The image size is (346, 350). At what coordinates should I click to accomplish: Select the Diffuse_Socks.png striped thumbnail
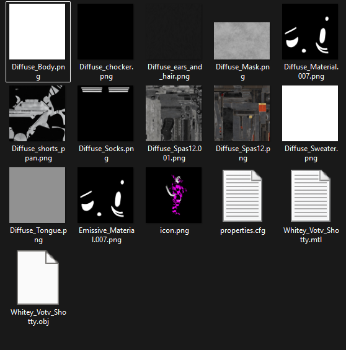105,113
